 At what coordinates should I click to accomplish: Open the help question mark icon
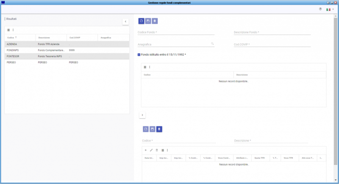pos(320,9)
